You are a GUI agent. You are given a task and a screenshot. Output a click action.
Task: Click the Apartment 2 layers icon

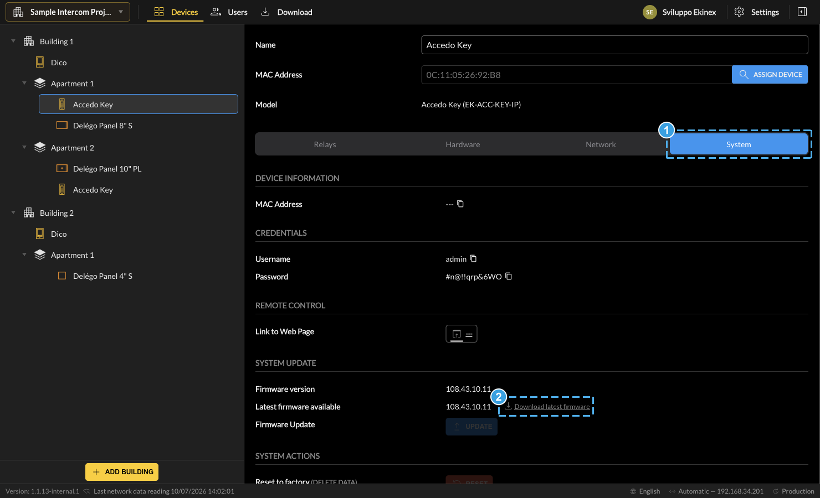pyautogui.click(x=40, y=147)
